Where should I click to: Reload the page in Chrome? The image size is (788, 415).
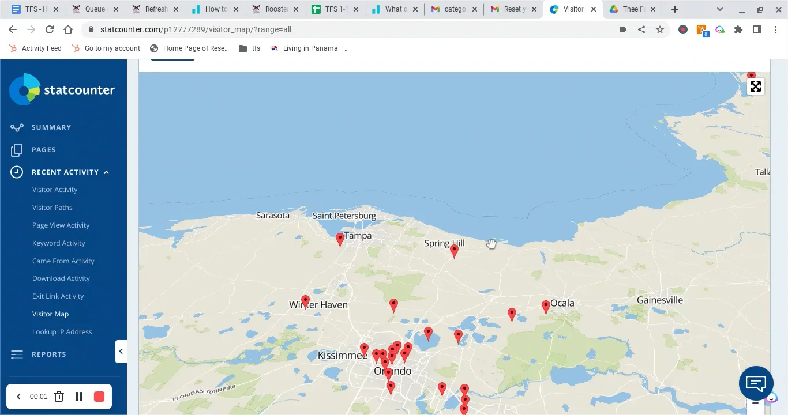pos(50,29)
